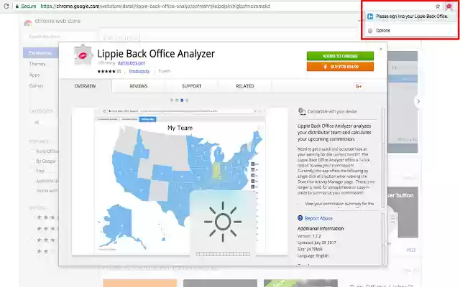Toggle the 'Available for Android' checkbox

[x=32, y=181]
